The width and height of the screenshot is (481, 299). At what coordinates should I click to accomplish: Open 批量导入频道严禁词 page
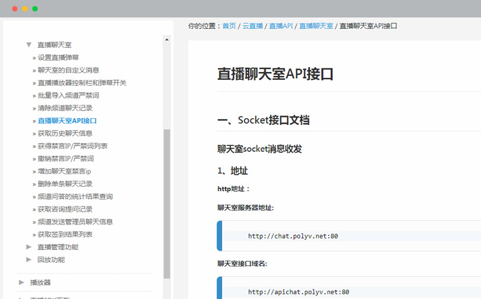click(68, 95)
